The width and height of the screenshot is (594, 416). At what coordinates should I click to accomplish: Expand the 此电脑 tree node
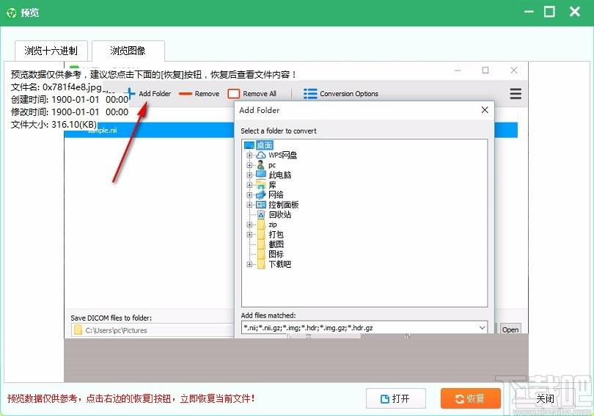249,175
